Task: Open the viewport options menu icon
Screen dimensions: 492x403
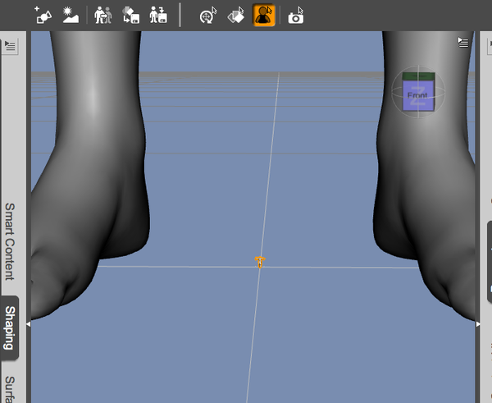Action: [x=463, y=42]
